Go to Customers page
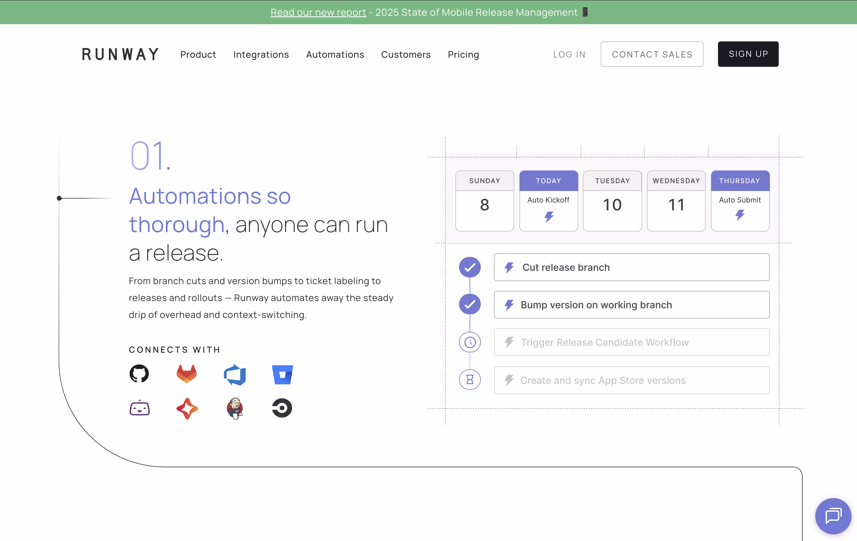This screenshot has width=857, height=541. (406, 54)
